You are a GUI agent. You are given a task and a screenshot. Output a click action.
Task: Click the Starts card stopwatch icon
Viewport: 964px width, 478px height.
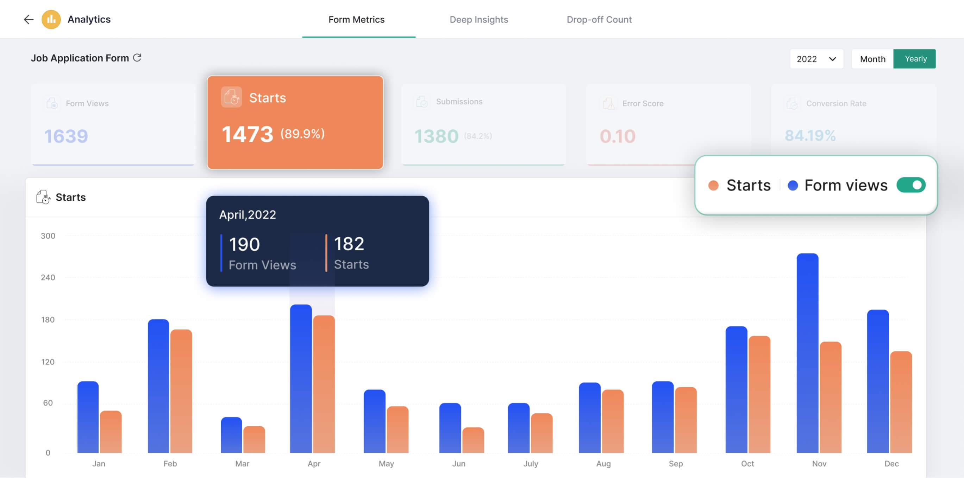[231, 97]
